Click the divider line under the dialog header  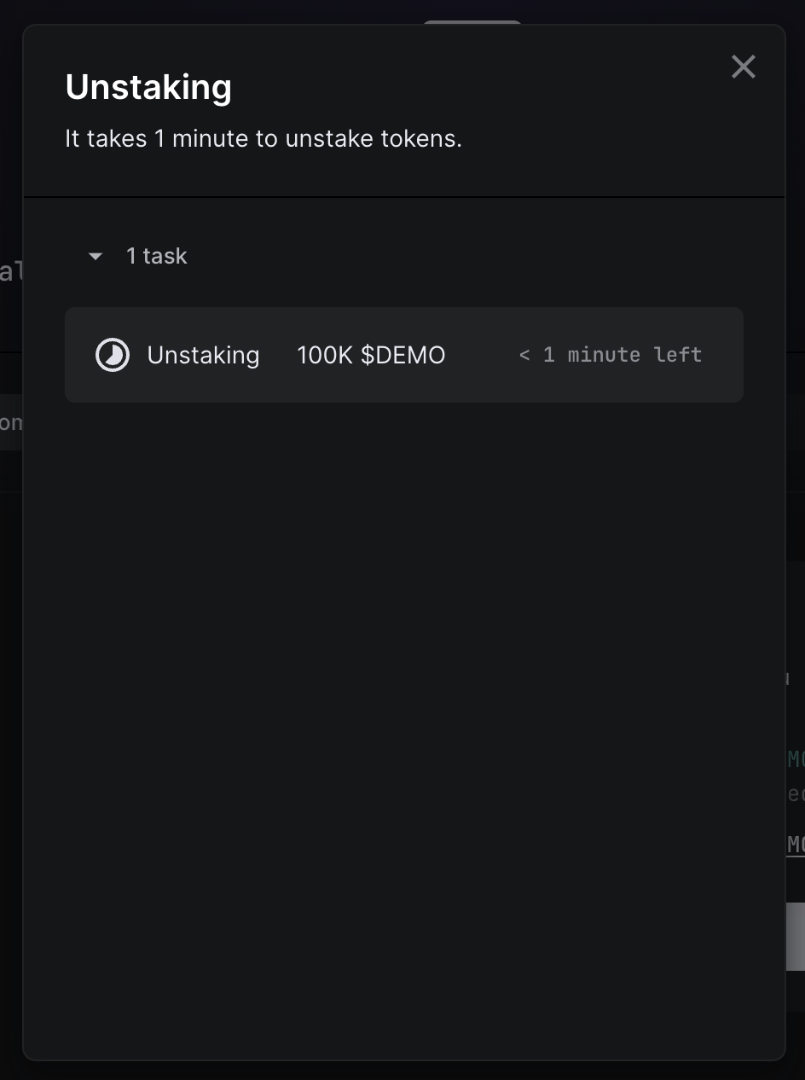coord(403,197)
